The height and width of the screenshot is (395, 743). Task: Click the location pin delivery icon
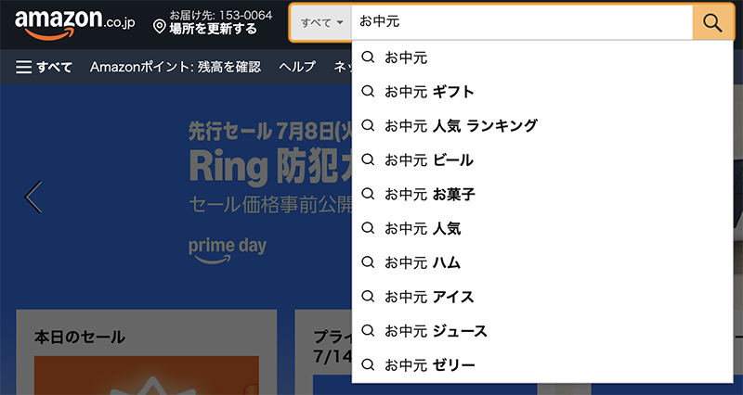point(160,27)
